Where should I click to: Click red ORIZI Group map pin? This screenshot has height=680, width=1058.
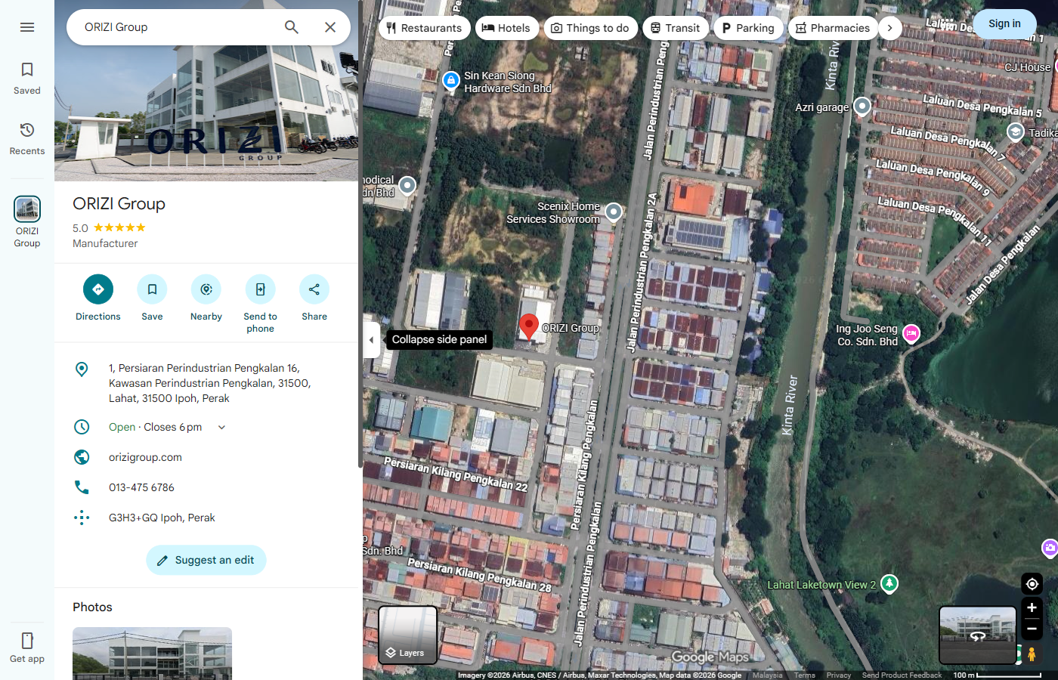click(x=529, y=327)
